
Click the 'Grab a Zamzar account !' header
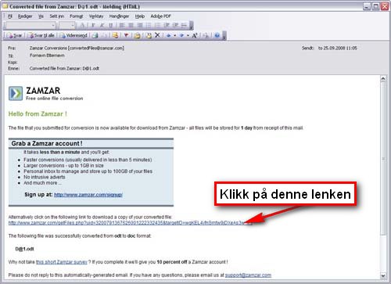47,143
